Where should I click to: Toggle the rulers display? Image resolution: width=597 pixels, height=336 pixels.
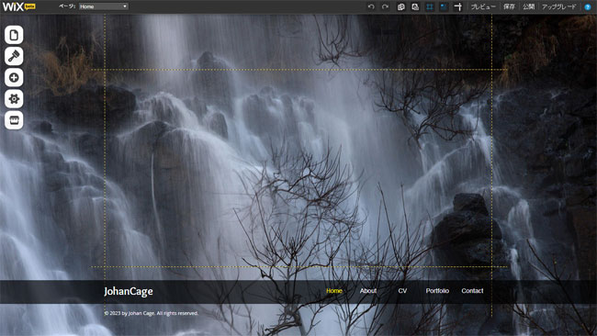[458, 6]
